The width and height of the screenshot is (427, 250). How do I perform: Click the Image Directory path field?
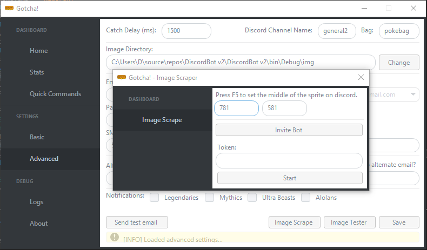[241, 62]
